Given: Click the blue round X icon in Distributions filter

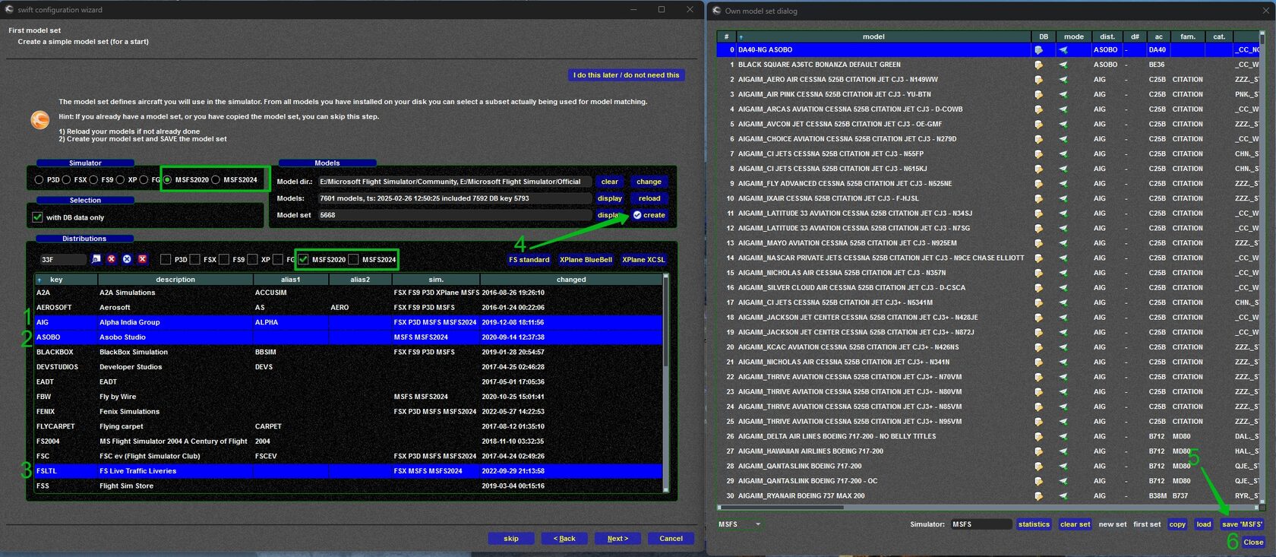Looking at the screenshot, I should [127, 259].
